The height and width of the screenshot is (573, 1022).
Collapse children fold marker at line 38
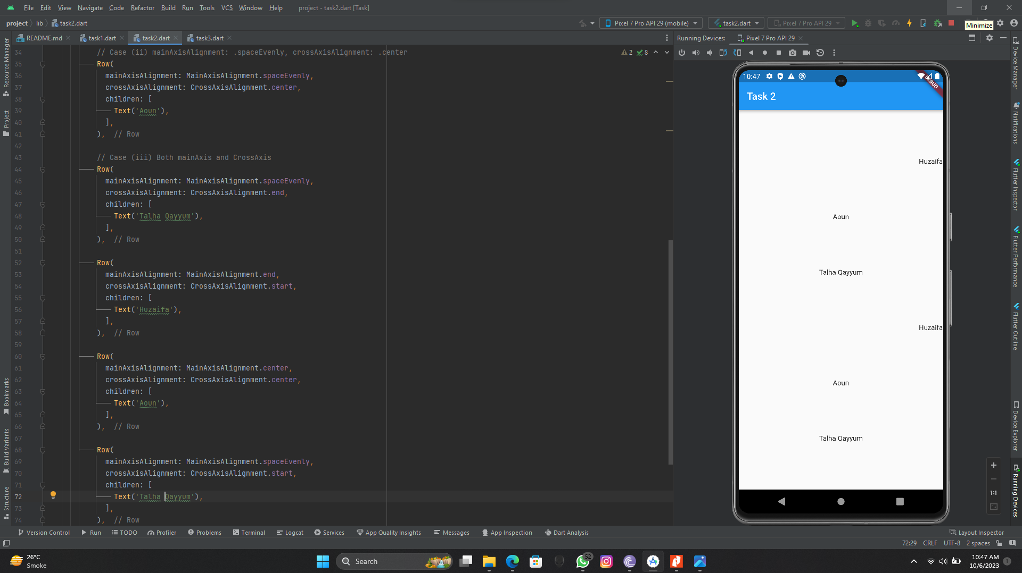[43, 99]
